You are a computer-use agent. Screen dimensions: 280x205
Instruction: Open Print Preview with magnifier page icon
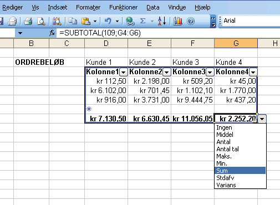click(x=41, y=21)
